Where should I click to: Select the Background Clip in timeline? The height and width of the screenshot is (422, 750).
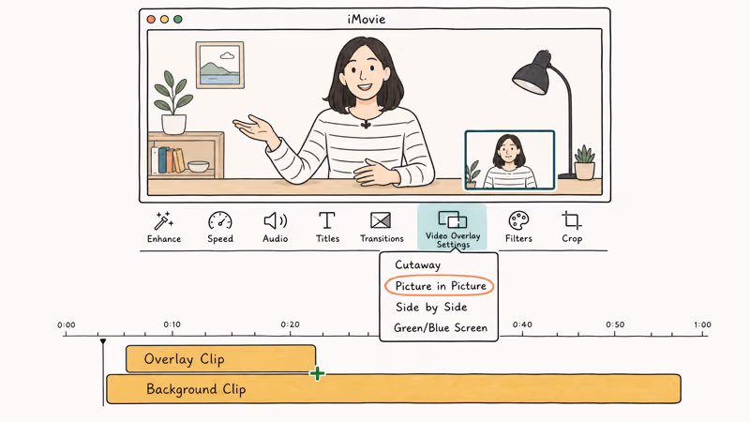(x=393, y=389)
